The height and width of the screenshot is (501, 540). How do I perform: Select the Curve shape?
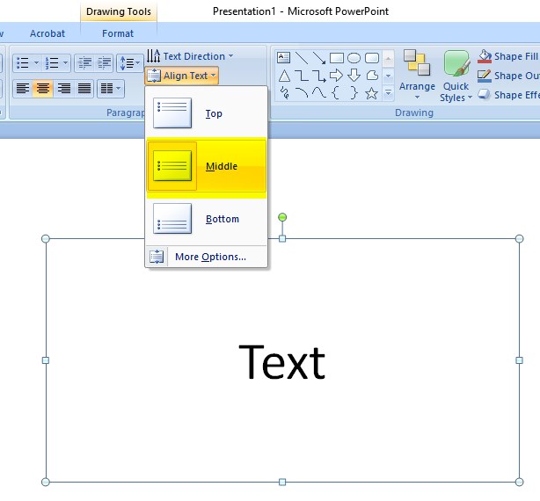click(x=319, y=93)
